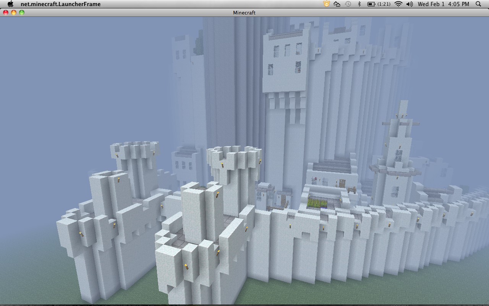This screenshot has width=489, height=306.
Task: Show battery status showing (1:21)
Action: (379, 4)
